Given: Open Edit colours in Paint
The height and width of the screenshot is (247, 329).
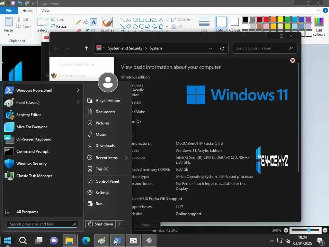Looking at the screenshot, I should tap(319, 26).
